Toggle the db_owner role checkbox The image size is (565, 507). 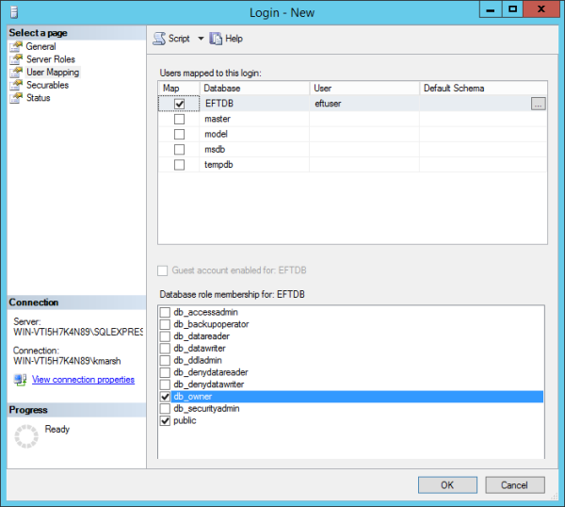coord(166,397)
